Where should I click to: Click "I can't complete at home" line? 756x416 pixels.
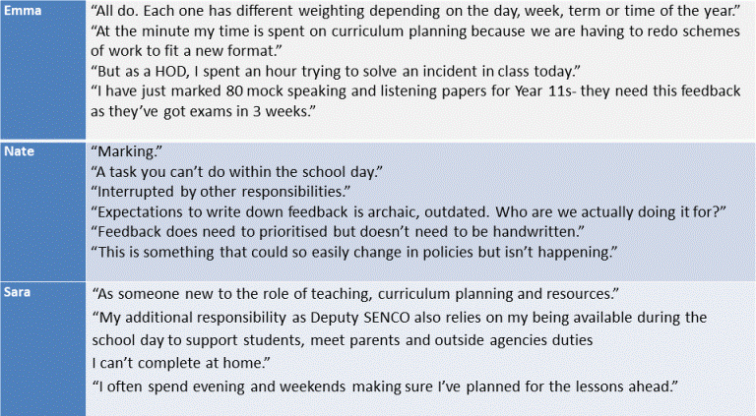(181, 363)
